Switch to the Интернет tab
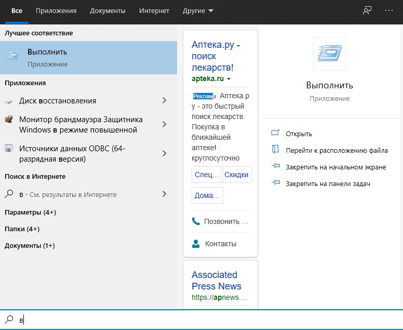The height and width of the screenshot is (330, 403). coord(154,11)
